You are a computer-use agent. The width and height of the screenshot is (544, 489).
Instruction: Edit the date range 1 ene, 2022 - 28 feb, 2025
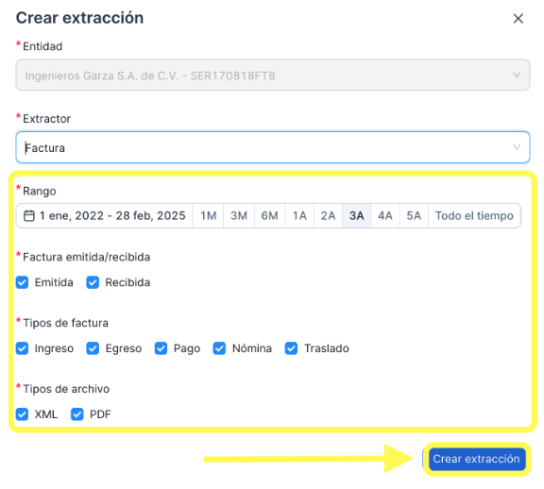112,216
